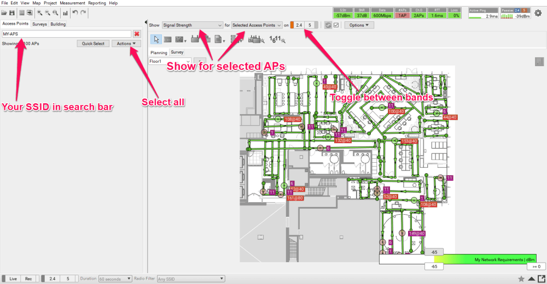Toggle Passive 2.4 indicator at top right
This screenshot has height=284, width=547.
[x=517, y=10]
